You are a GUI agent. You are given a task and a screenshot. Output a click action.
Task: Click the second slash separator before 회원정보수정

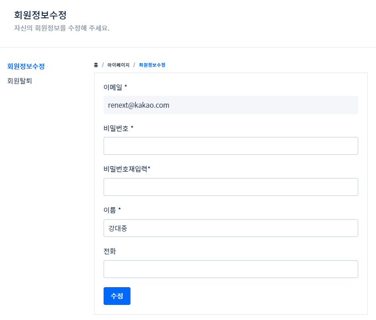click(x=134, y=65)
